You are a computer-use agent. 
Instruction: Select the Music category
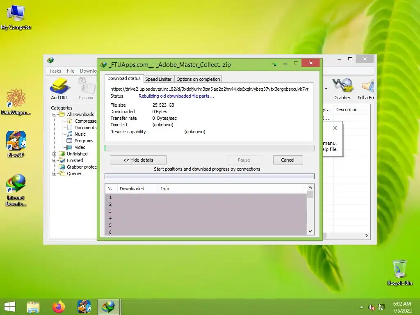[76, 134]
